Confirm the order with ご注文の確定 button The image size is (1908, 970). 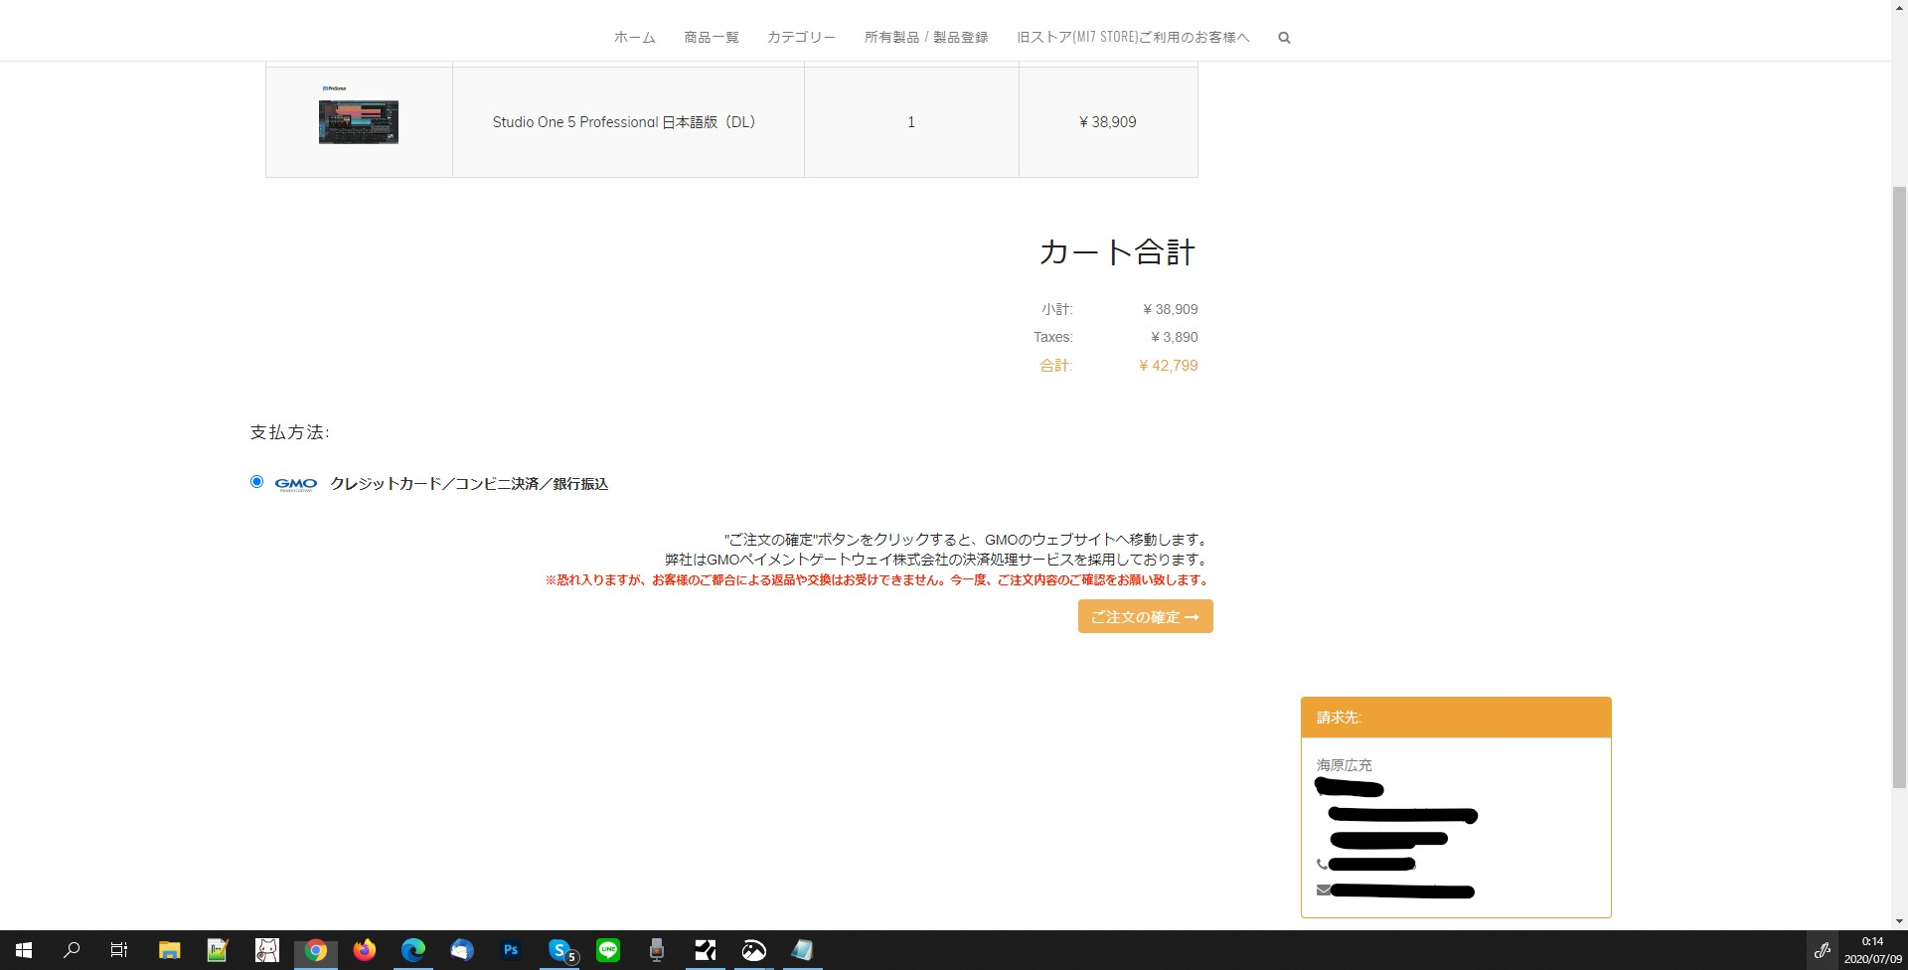1145,616
